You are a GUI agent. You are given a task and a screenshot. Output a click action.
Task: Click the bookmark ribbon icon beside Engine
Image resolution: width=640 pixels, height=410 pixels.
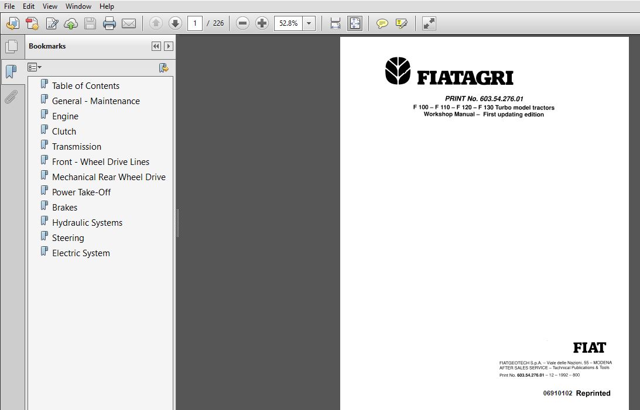coord(45,115)
